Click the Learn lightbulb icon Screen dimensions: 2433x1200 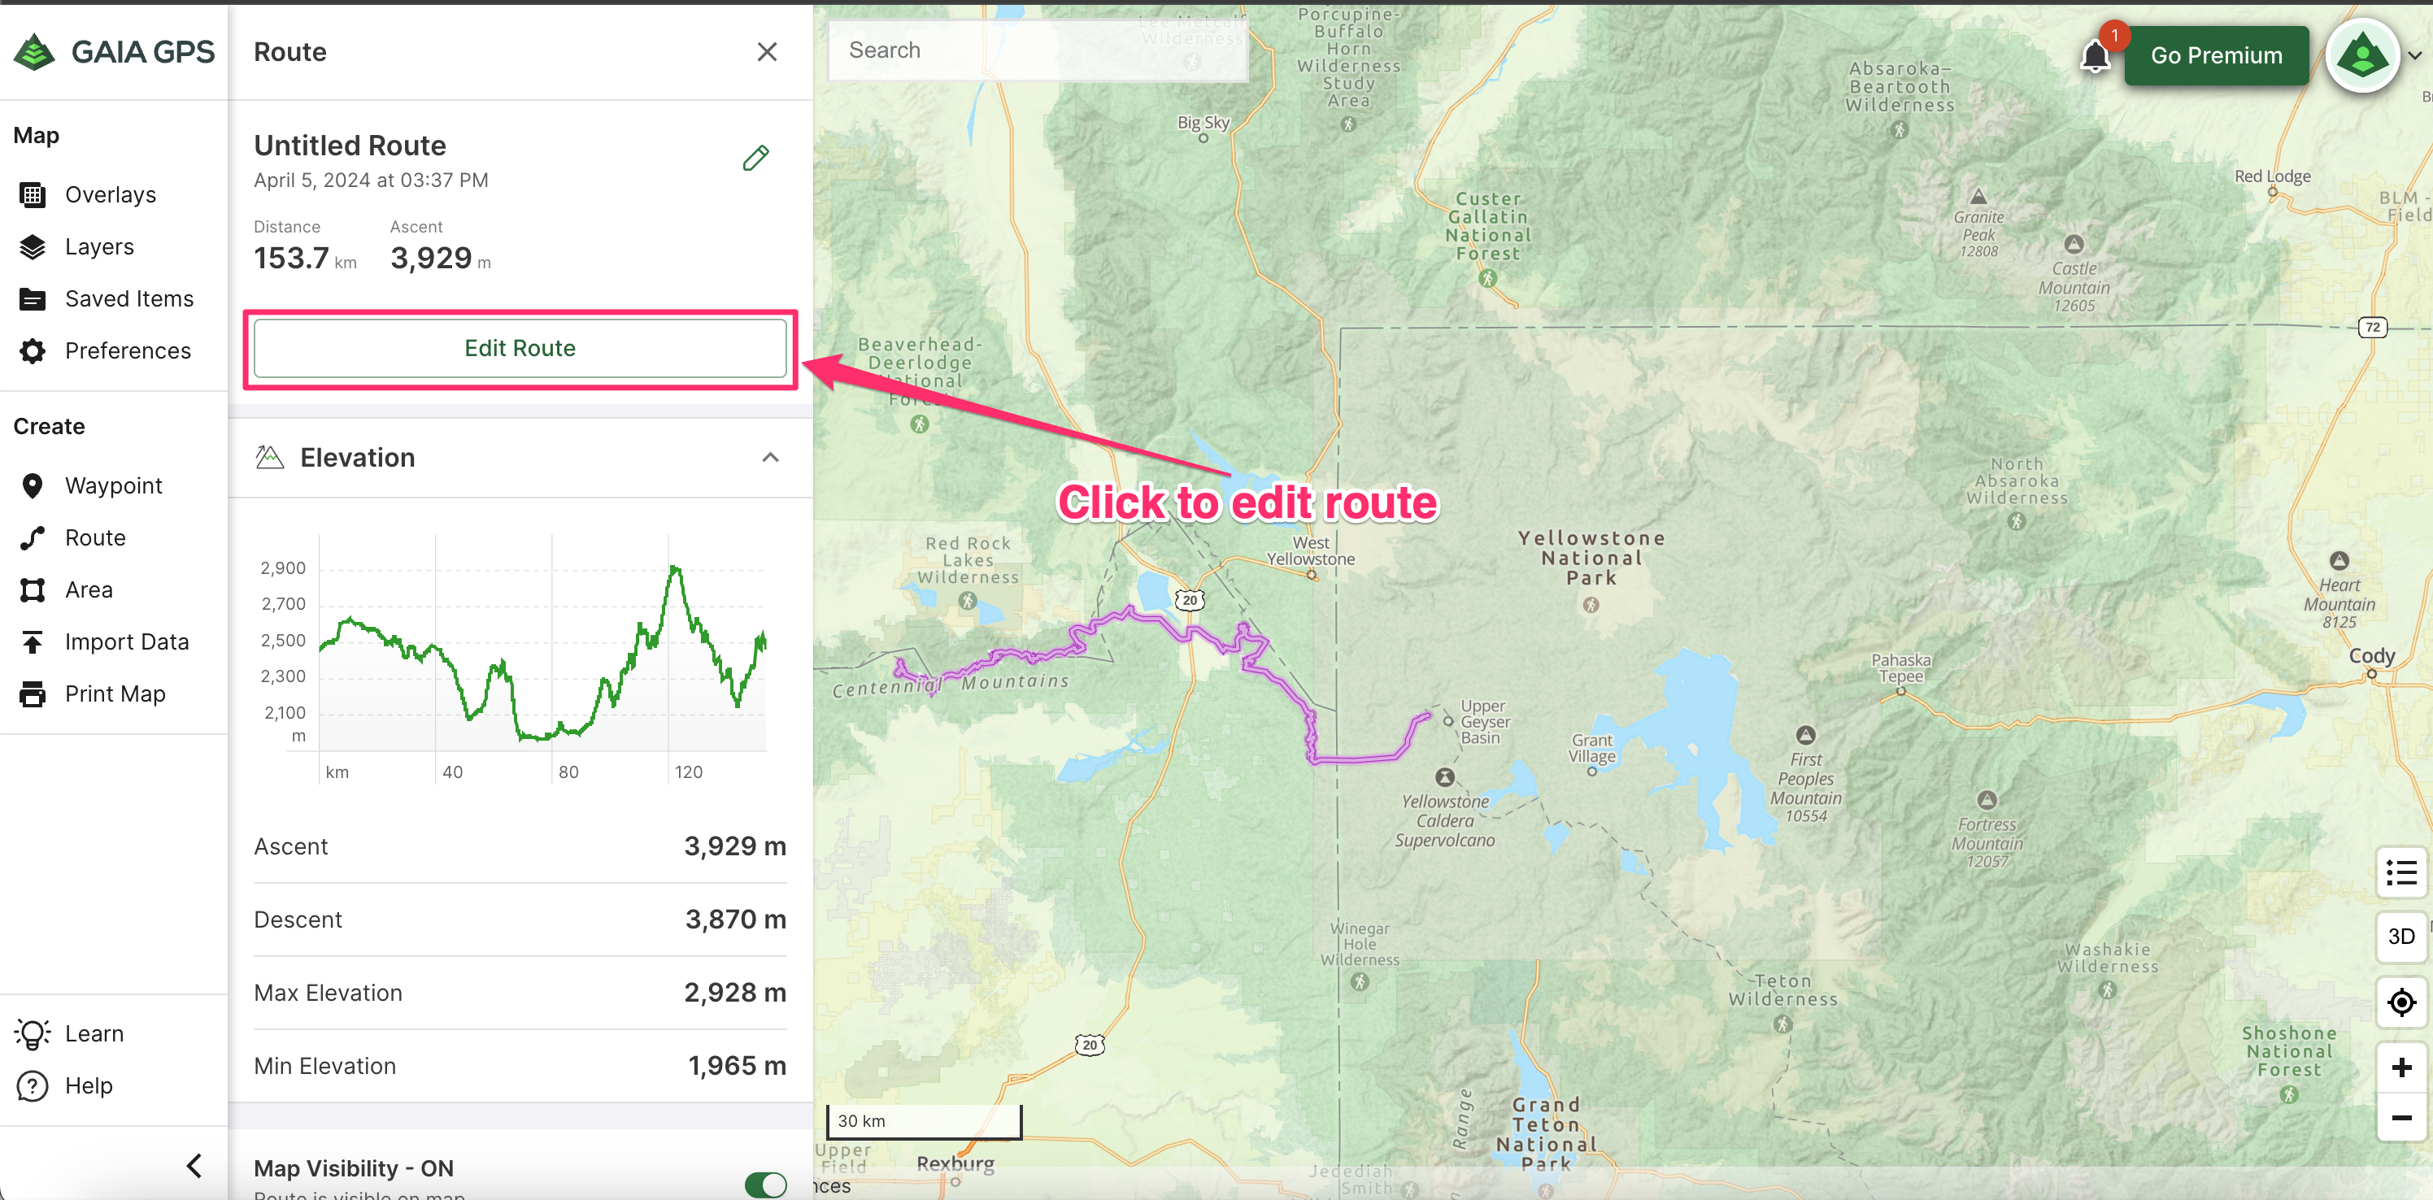point(32,1034)
